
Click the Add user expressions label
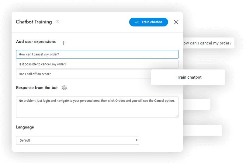point(36,42)
